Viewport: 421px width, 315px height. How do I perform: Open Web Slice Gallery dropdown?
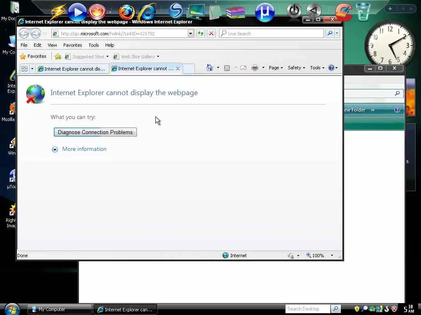pos(136,57)
